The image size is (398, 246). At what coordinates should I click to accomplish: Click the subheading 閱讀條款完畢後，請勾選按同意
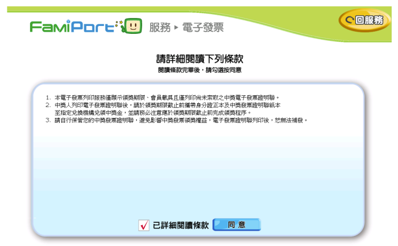pyautogui.click(x=199, y=70)
